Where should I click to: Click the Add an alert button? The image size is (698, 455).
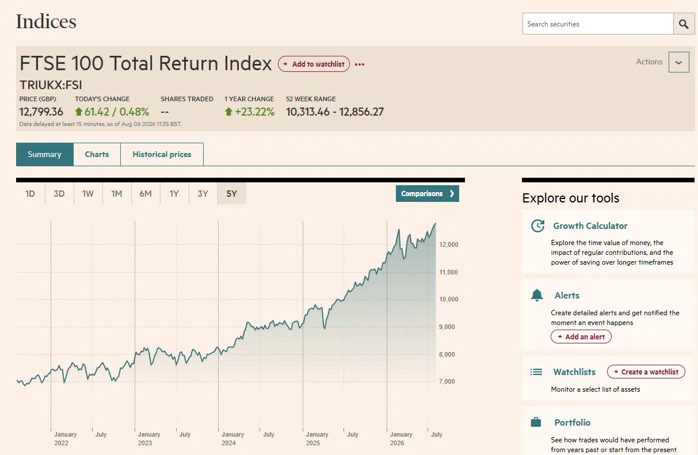click(x=581, y=337)
